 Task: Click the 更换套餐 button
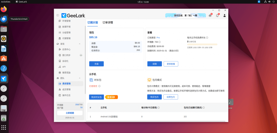[171, 64]
